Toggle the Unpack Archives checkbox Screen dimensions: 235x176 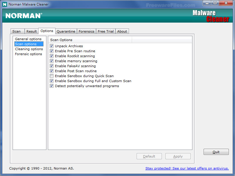click(x=52, y=46)
